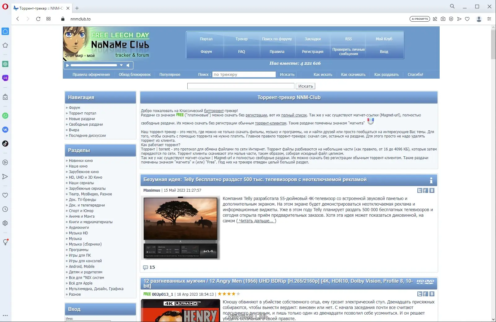The width and height of the screenshot is (496, 322).
Task: Open Проверить личные сообщения menu item
Action: [349, 52]
